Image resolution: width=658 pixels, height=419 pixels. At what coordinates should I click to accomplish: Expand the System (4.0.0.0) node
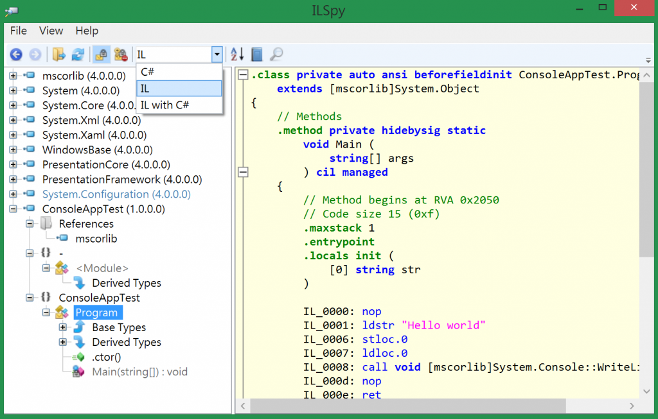click(13, 90)
